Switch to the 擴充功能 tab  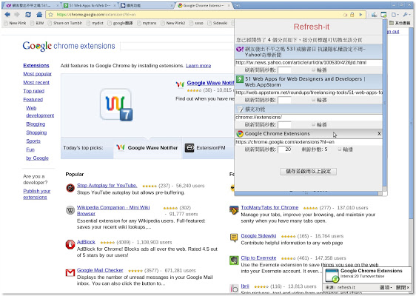(x=147, y=5)
